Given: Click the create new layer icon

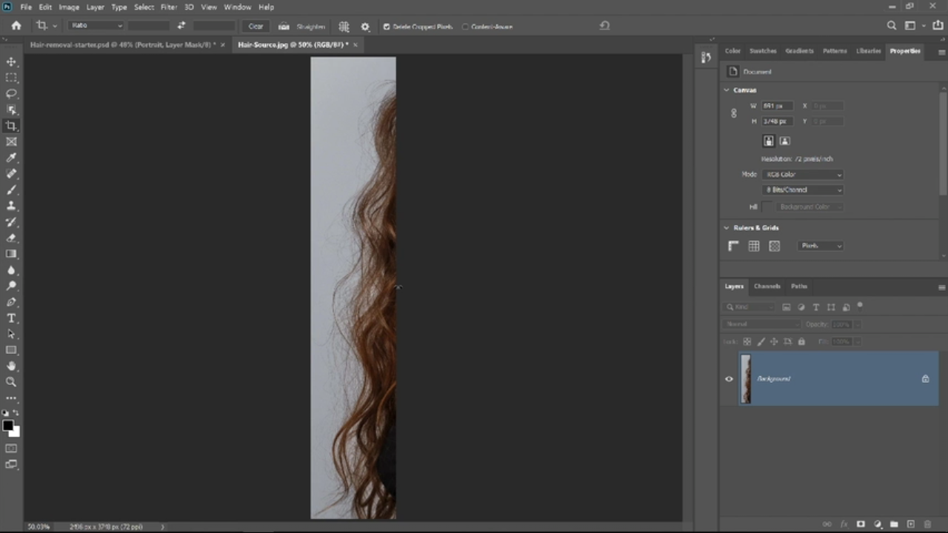Looking at the screenshot, I should 911,524.
